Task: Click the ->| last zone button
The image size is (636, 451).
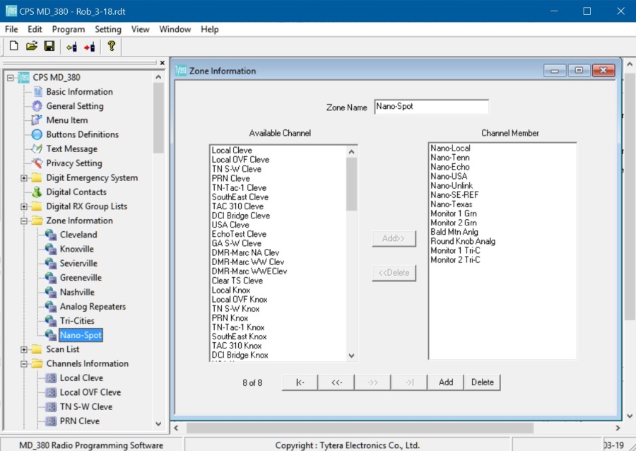Action: 409,382
